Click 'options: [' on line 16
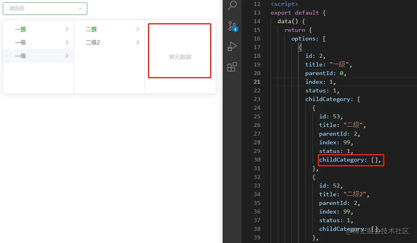The width and height of the screenshot is (417, 243). click(x=308, y=39)
